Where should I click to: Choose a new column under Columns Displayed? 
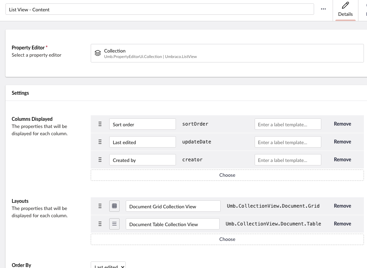point(227,175)
